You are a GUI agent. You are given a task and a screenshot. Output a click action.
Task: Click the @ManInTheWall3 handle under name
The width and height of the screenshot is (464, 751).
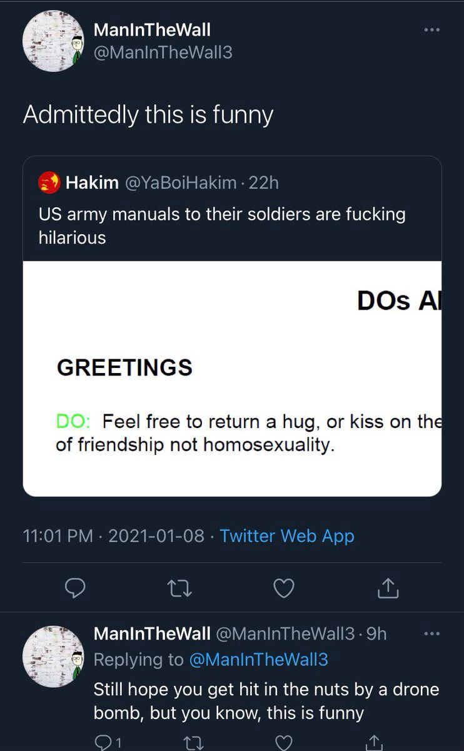tap(162, 53)
